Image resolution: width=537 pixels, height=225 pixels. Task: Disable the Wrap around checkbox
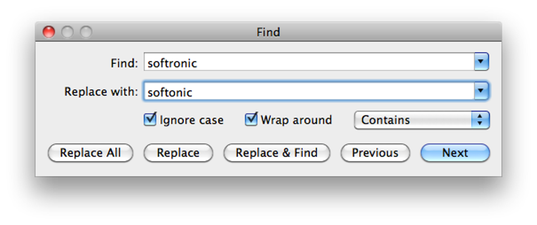[x=251, y=120]
